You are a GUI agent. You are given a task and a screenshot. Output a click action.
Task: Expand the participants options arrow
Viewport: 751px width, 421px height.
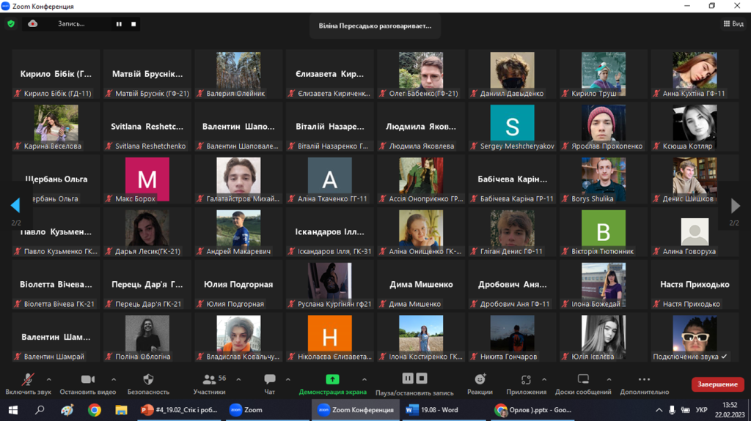(234, 379)
